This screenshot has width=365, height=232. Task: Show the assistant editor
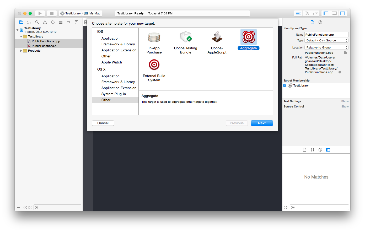307,13
